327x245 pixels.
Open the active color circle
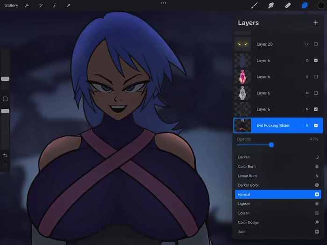pyautogui.click(x=321, y=6)
